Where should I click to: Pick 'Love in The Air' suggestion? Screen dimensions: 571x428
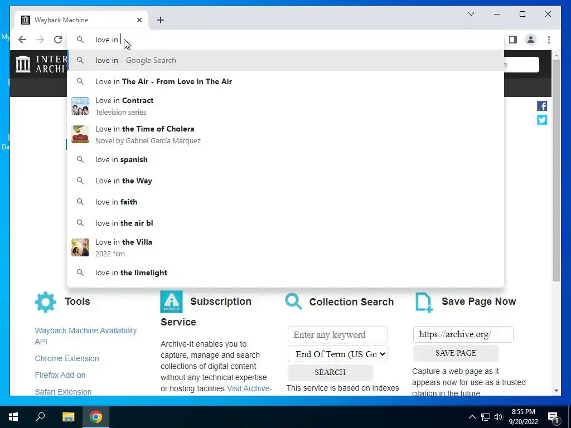285,81
